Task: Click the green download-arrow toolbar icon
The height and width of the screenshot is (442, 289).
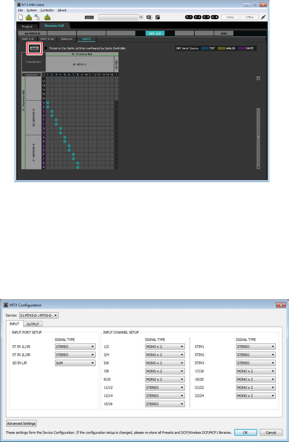Action: coord(47,17)
